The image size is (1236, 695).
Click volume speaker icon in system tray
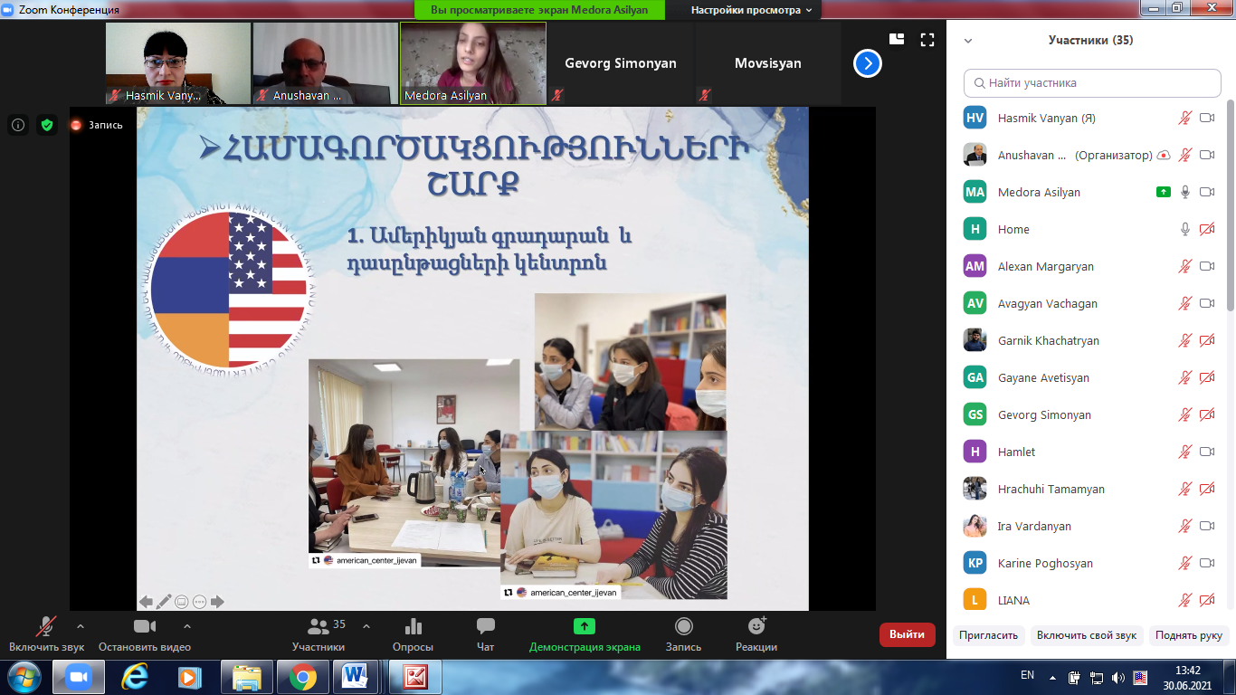pyautogui.click(x=1118, y=677)
